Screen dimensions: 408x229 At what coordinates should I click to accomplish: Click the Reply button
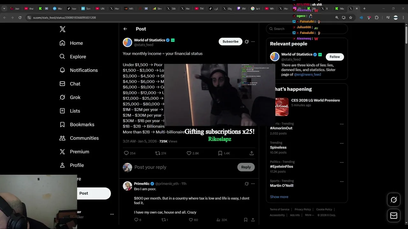[246, 167]
